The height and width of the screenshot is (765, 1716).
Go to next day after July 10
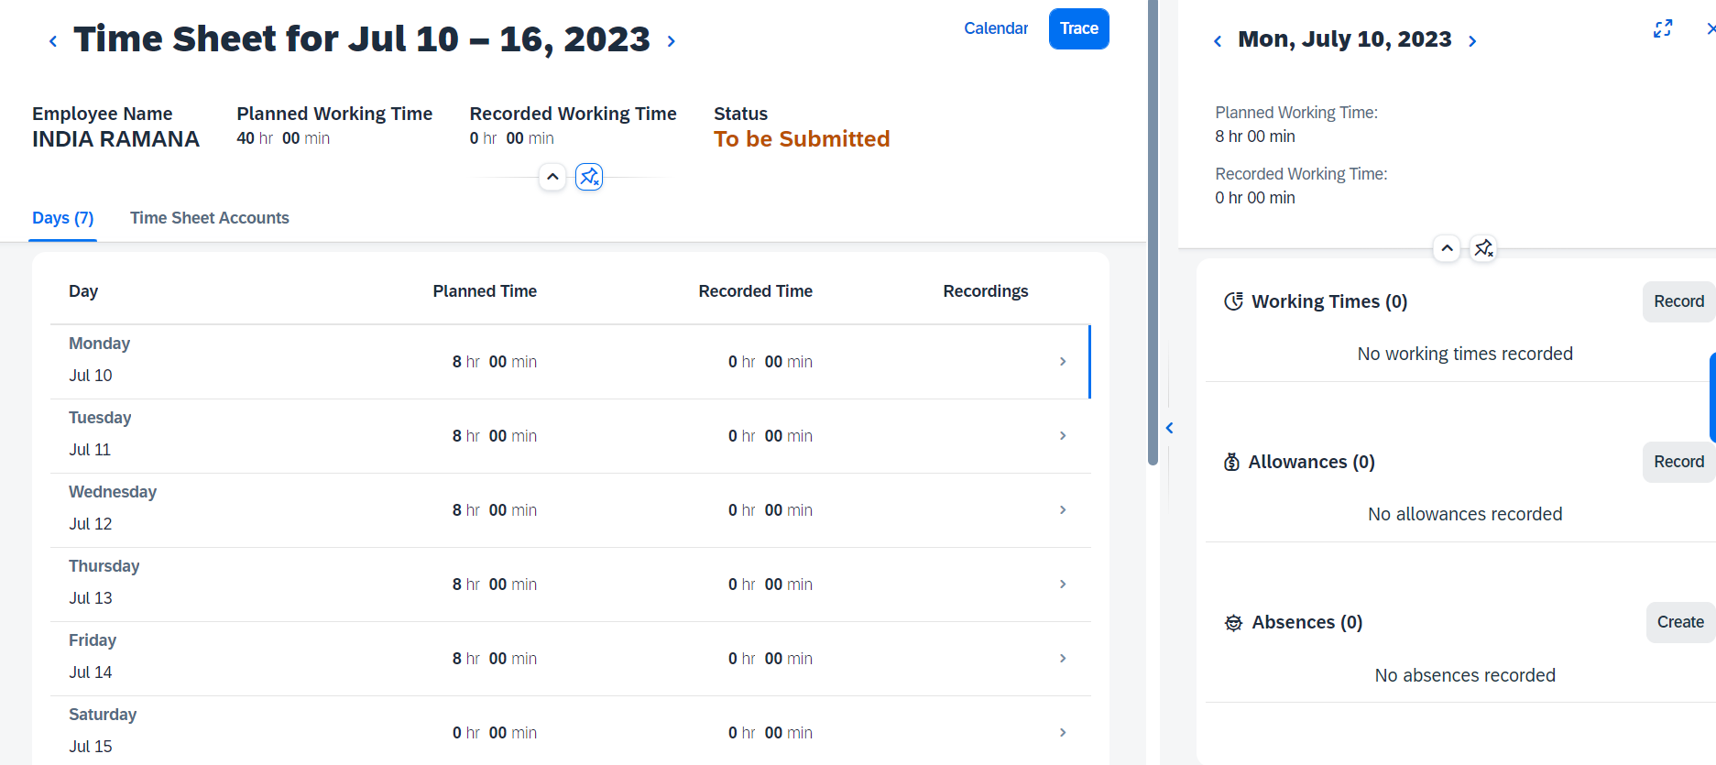1472,41
